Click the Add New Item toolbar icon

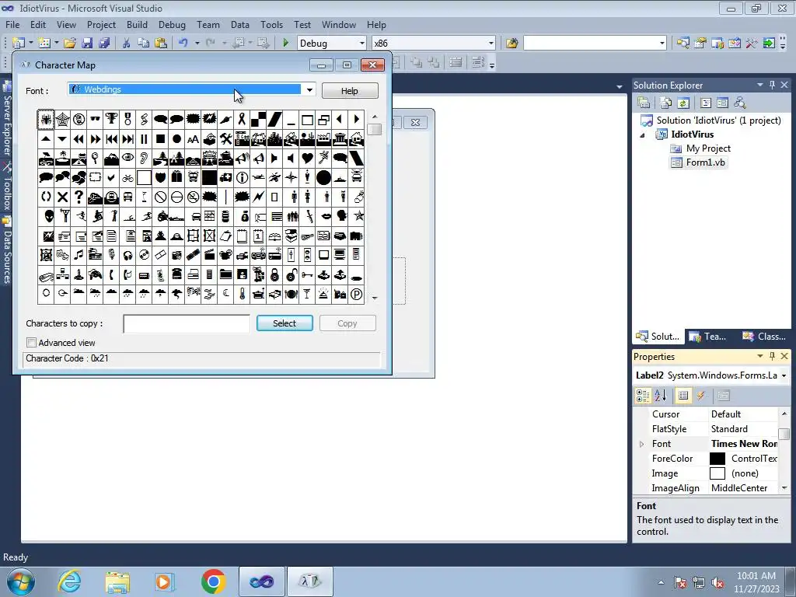pyautogui.click(x=44, y=44)
